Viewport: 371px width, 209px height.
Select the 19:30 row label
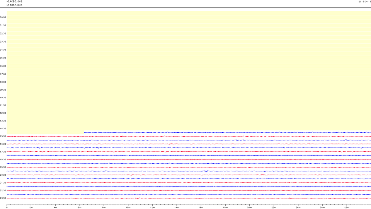coord(3,167)
